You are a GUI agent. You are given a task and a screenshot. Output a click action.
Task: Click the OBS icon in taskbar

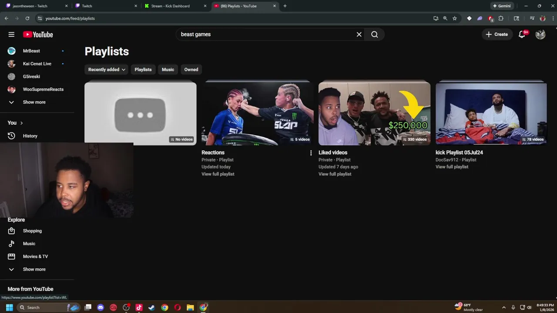[x=126, y=307]
